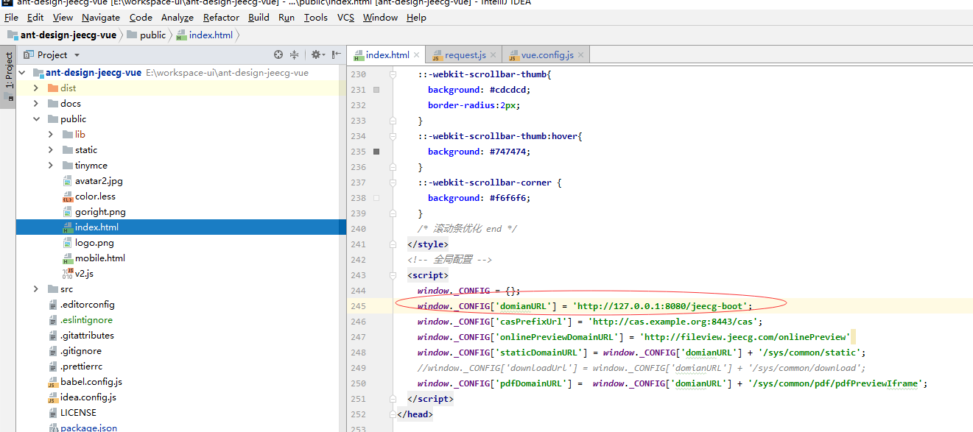973x432 pixels.
Task: Click the v2.js file icon
Action: tap(68, 275)
